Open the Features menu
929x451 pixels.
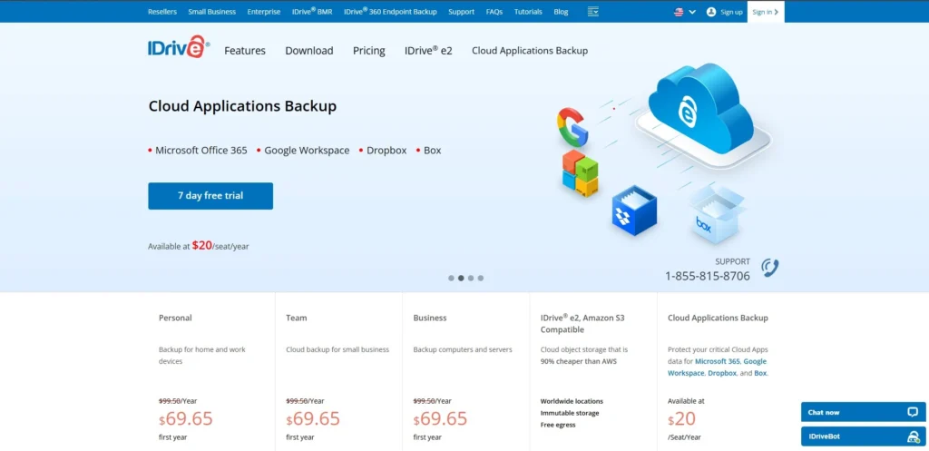[245, 51]
